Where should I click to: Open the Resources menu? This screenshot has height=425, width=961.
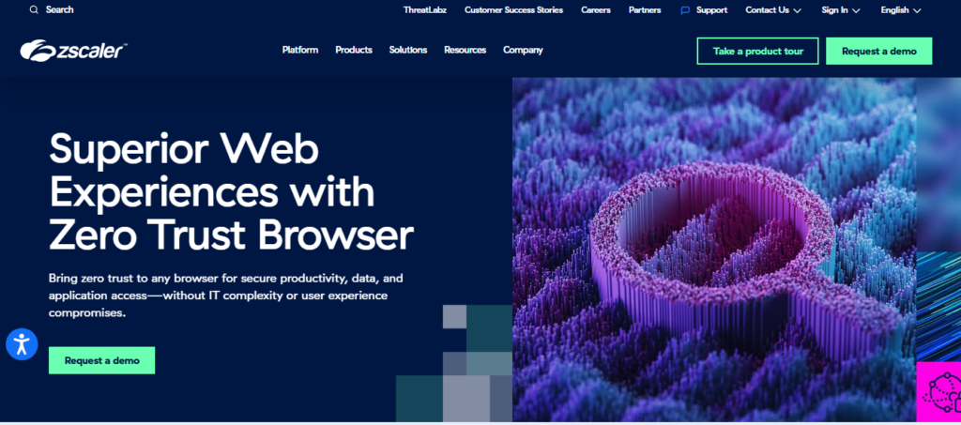point(465,51)
